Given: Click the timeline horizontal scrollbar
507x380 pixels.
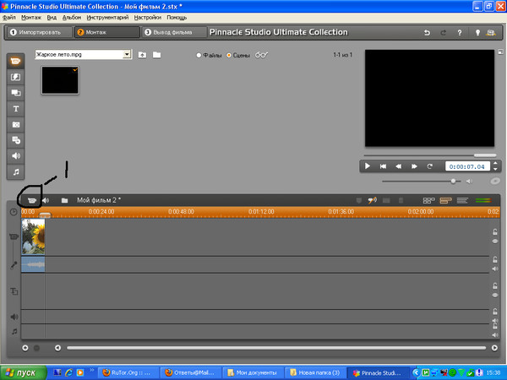Looking at the screenshot, I should [x=276, y=348].
